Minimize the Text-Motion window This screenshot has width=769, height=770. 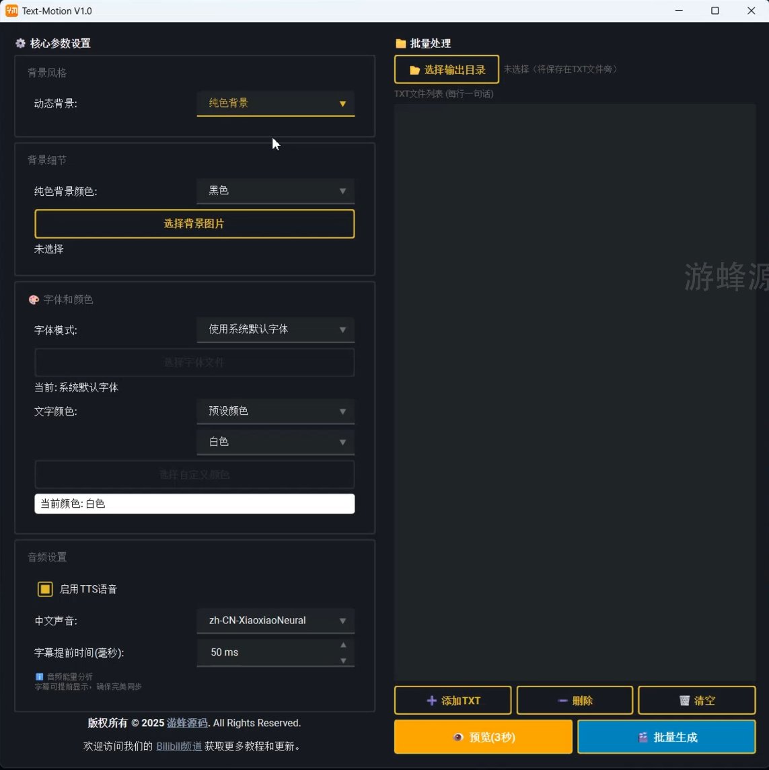(679, 11)
